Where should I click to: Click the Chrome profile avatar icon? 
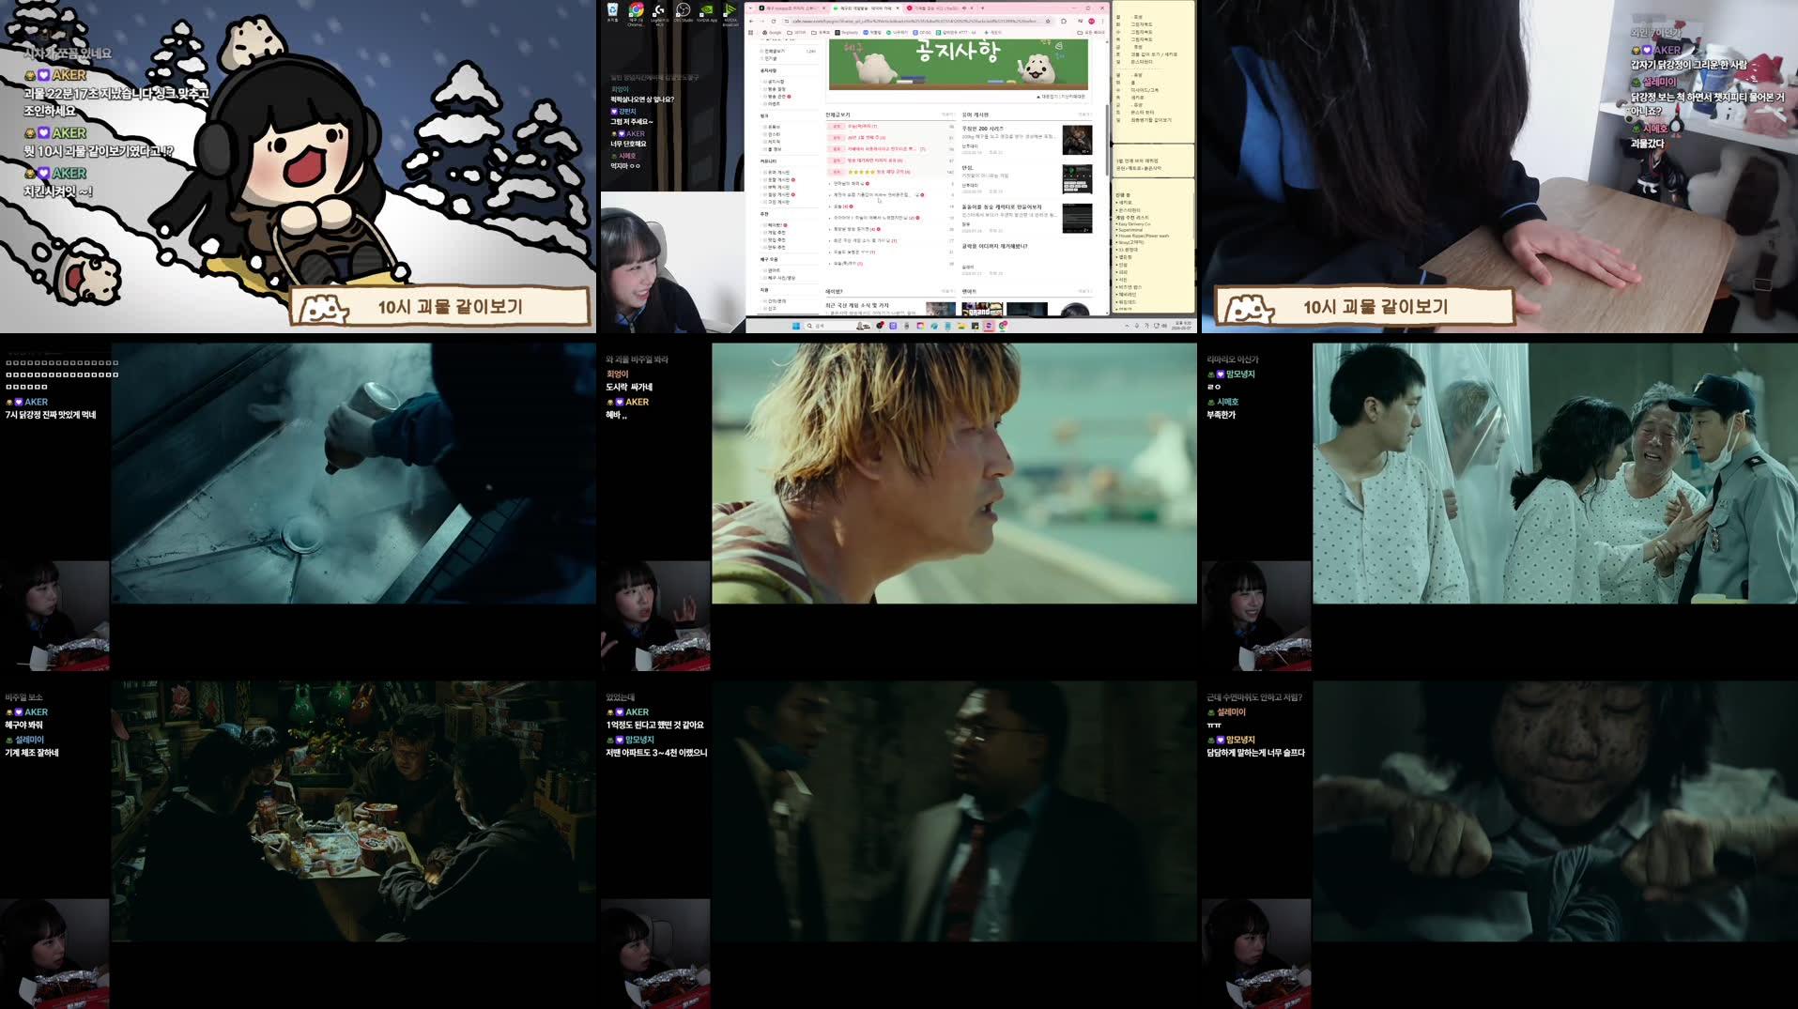click(1092, 21)
